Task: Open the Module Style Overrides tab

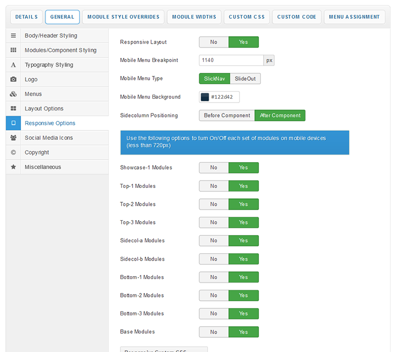Action: point(123,17)
